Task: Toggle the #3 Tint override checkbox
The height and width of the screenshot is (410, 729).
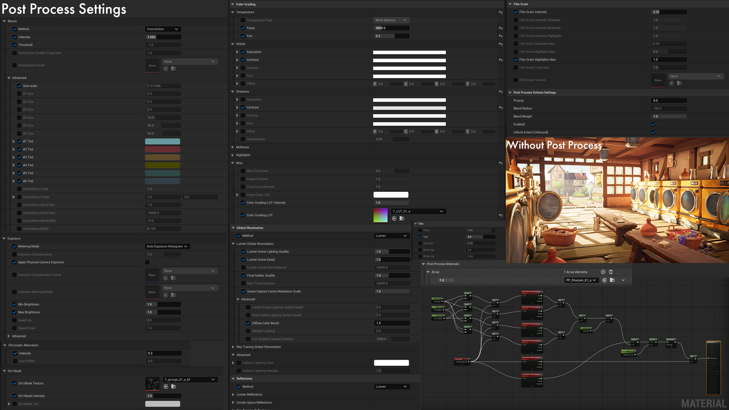Action: (19, 157)
